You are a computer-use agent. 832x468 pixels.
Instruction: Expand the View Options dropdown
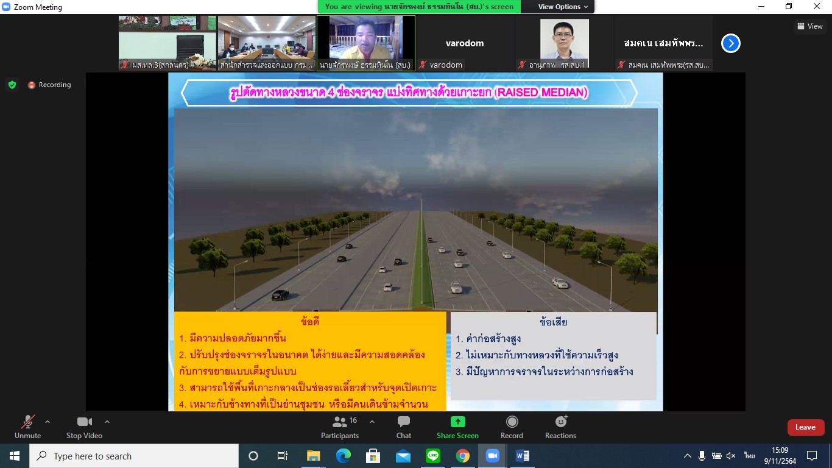pos(563,7)
